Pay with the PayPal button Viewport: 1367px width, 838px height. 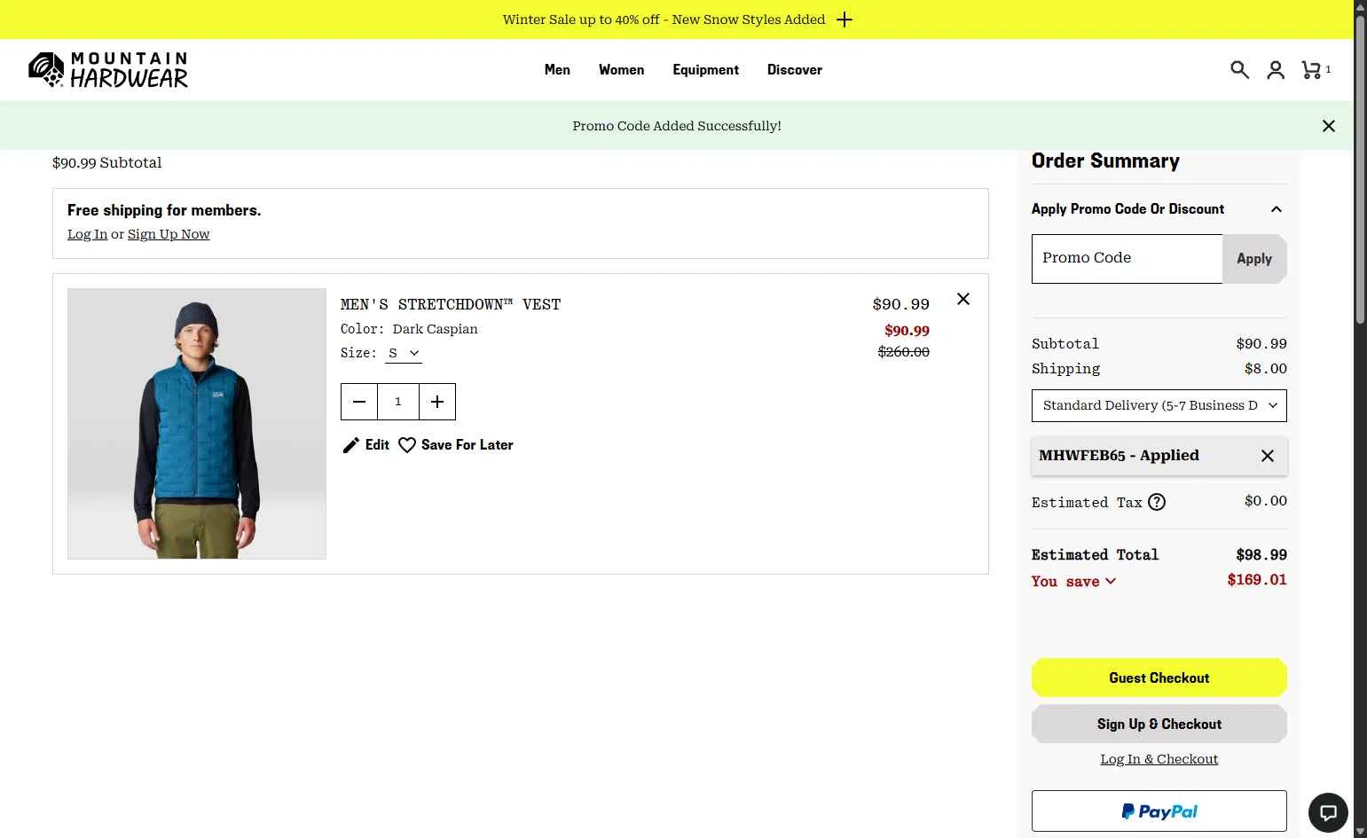pos(1159,811)
